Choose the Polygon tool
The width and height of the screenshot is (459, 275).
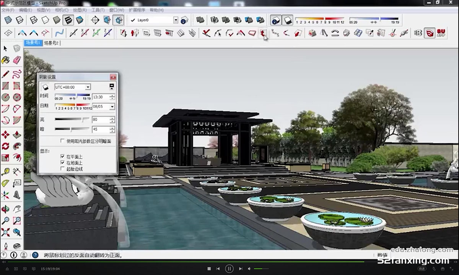17,97
